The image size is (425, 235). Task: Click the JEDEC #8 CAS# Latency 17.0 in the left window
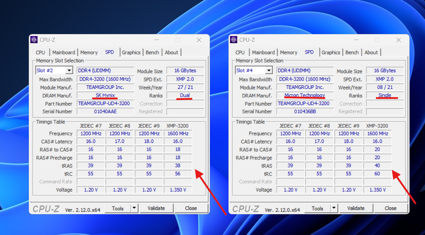[120, 141]
